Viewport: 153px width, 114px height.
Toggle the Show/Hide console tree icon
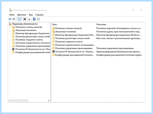click(x=19, y=19)
